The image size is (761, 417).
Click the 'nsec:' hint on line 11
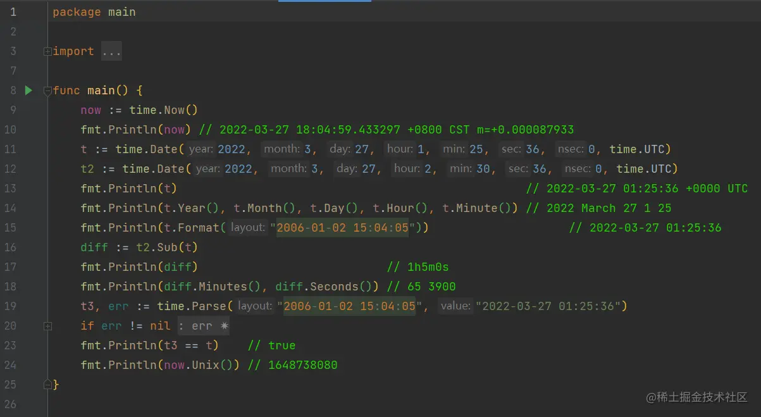(571, 149)
